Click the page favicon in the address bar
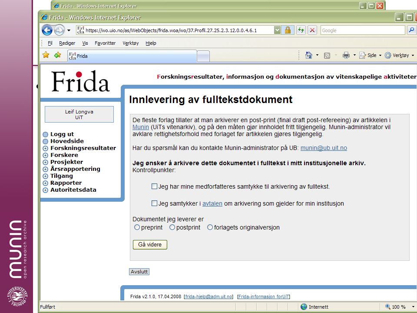 point(80,30)
